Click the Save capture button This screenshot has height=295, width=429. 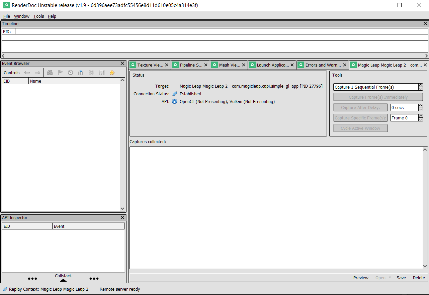[401, 278]
